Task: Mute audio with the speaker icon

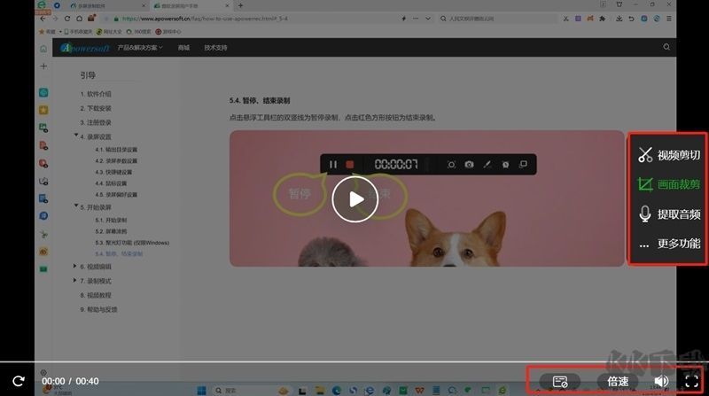Action: [661, 382]
